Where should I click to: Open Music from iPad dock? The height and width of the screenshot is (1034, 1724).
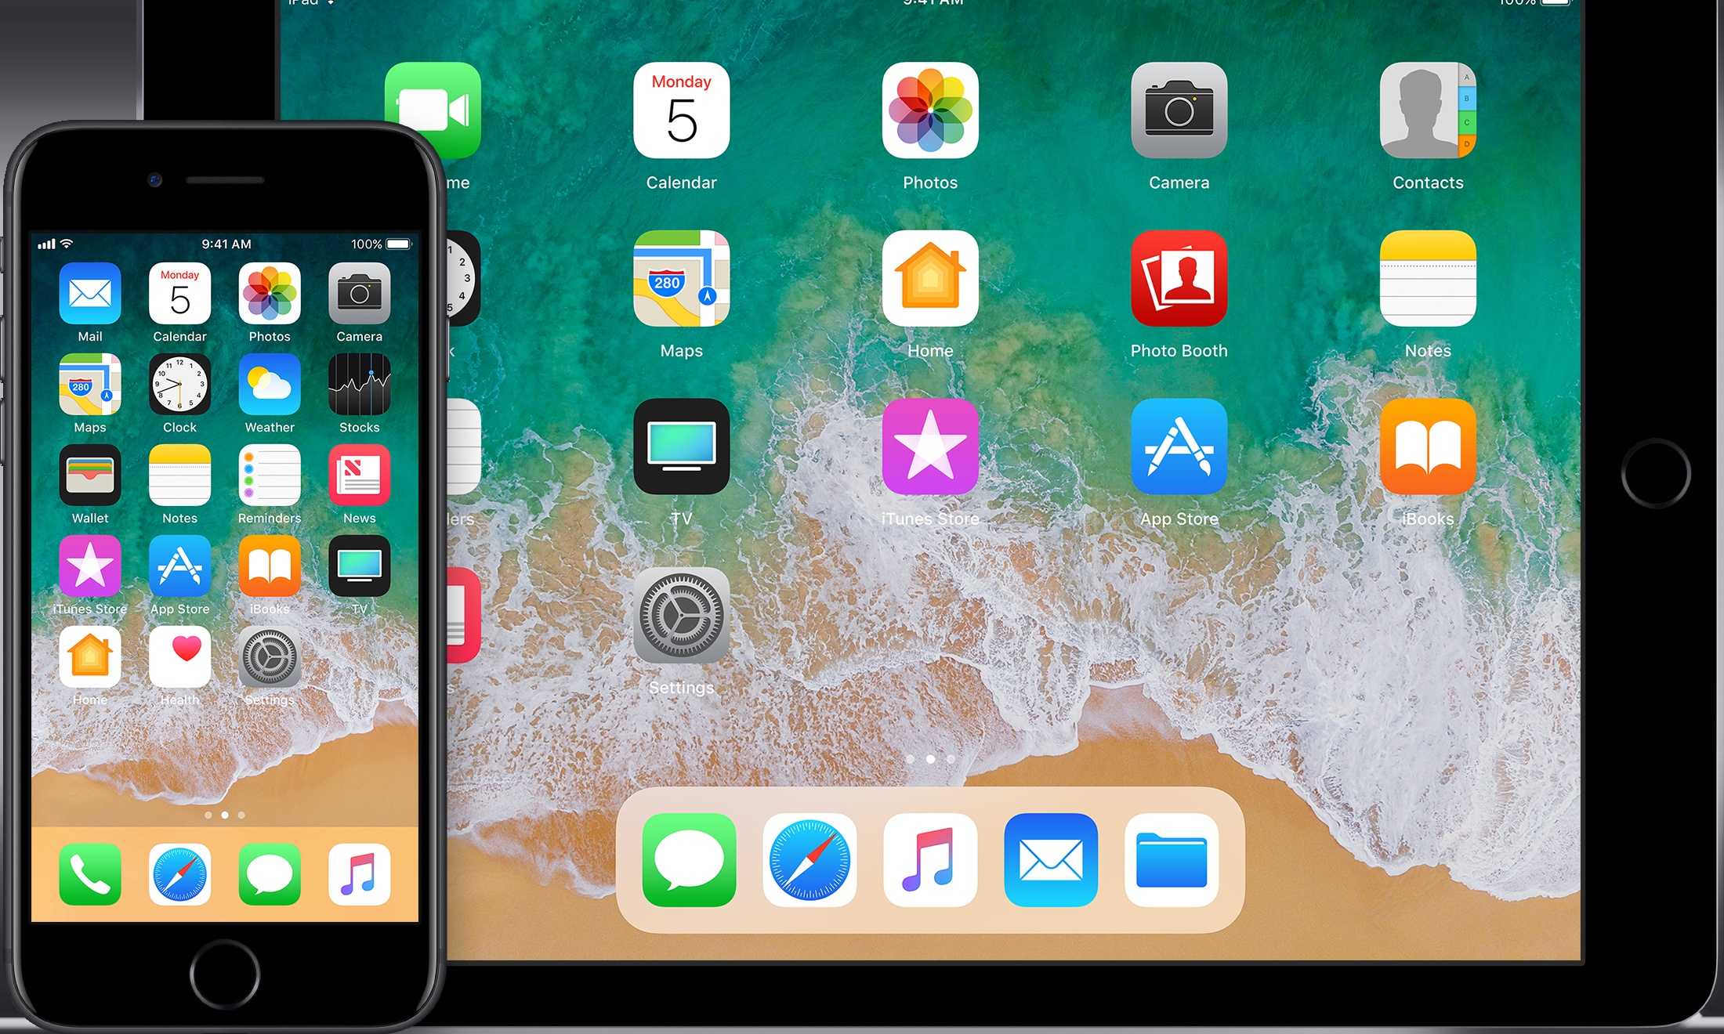coord(926,879)
